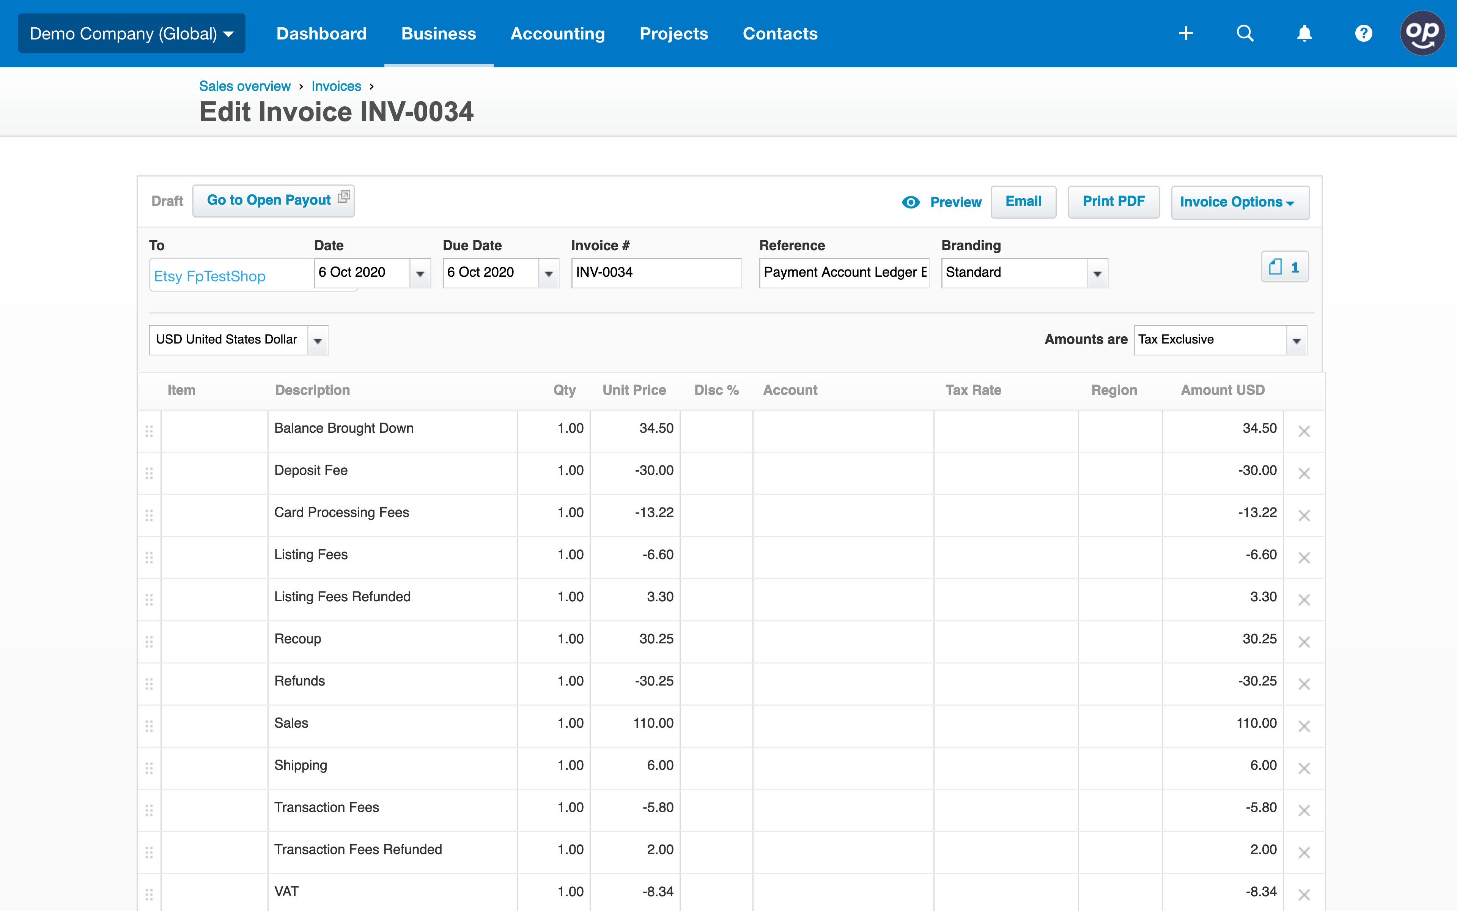Click drag handle of Balance Brought Down row
This screenshot has width=1457, height=911.
click(x=149, y=432)
